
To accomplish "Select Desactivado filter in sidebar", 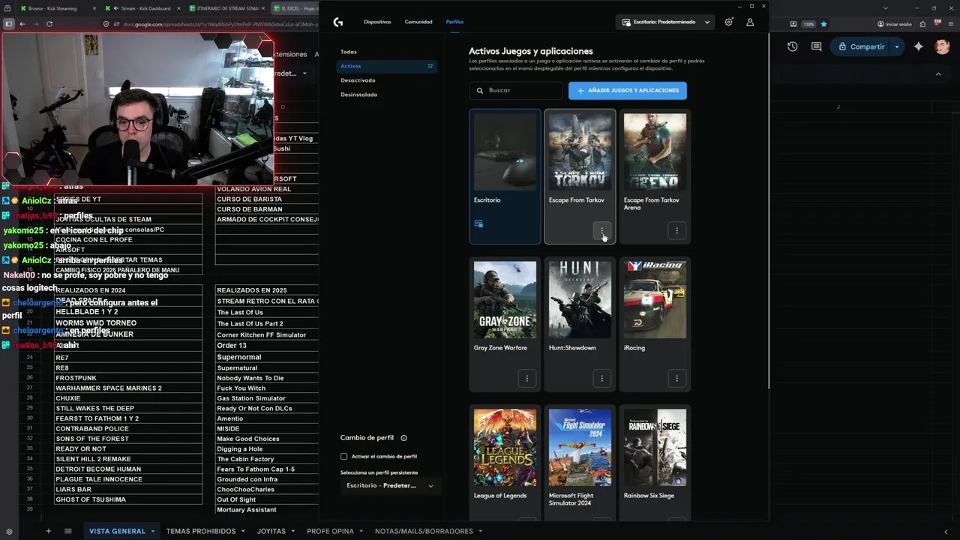I will (x=358, y=80).
